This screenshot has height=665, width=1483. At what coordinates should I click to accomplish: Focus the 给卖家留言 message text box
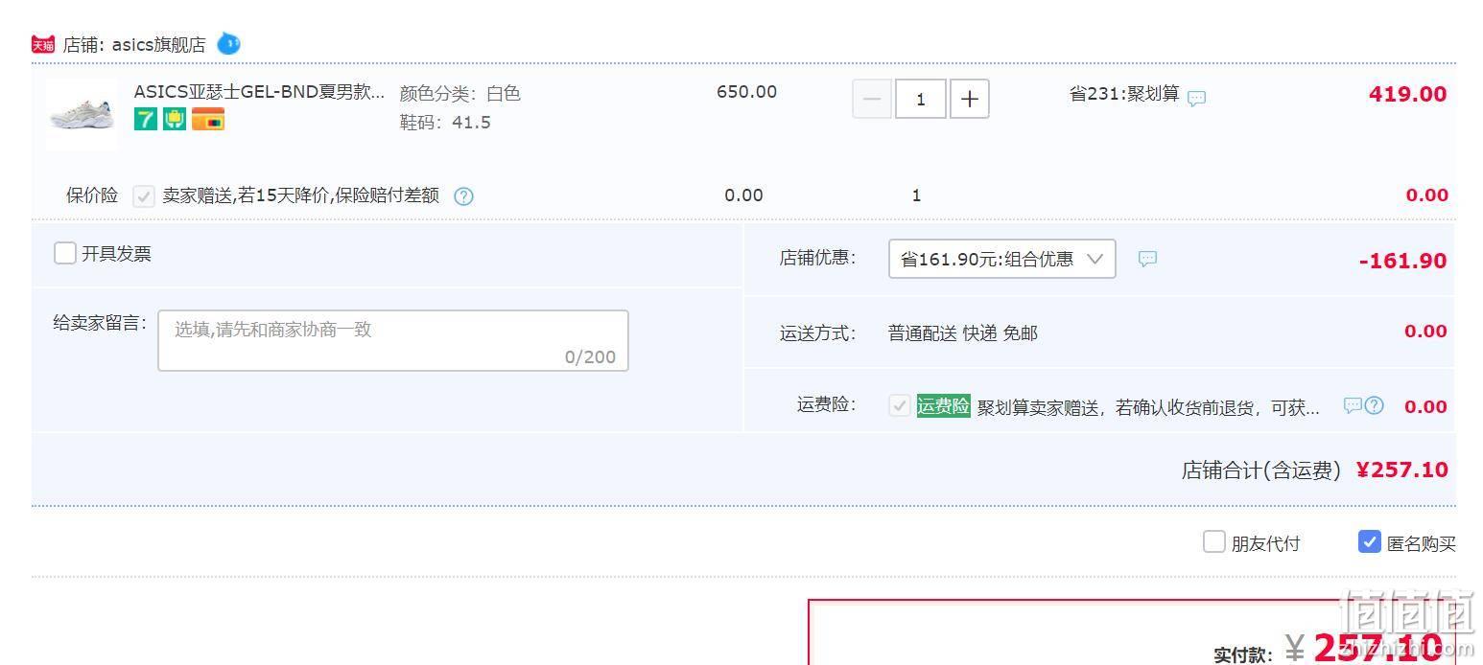[393, 340]
